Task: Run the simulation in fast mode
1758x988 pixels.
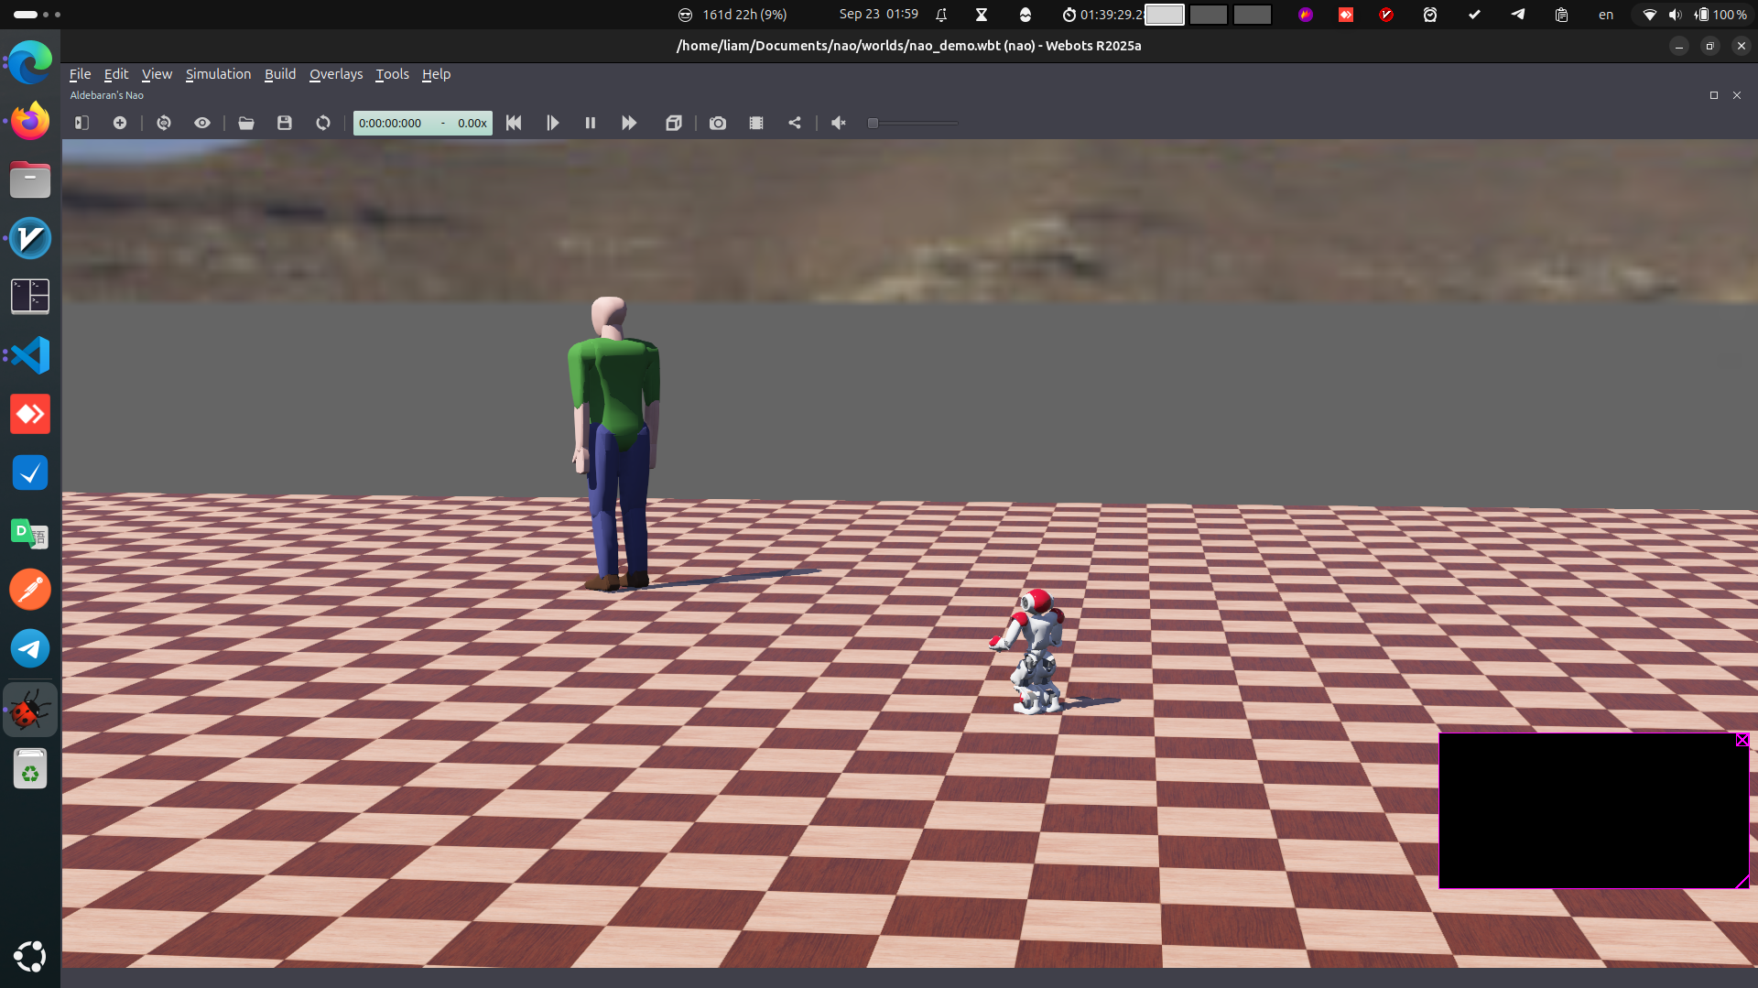Action: [629, 123]
